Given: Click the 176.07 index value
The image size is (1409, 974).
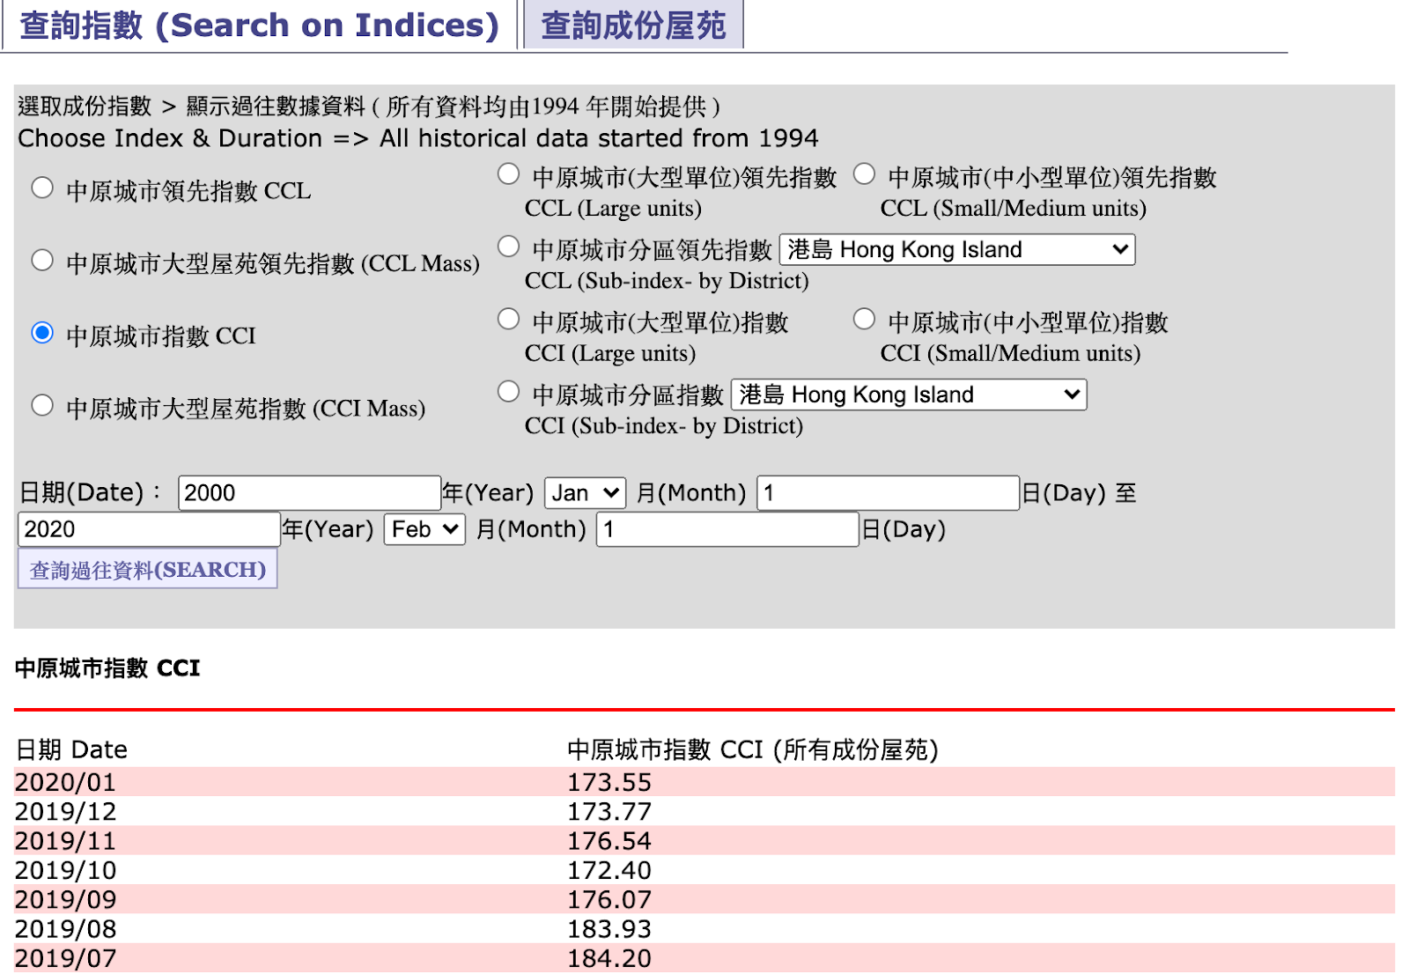Looking at the screenshot, I should (x=609, y=899).
